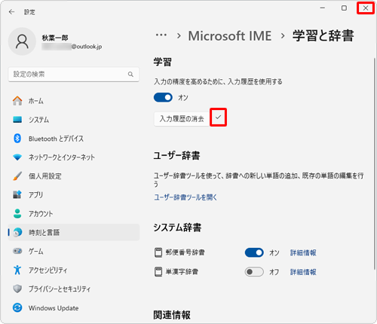This screenshot has height=324, width=377.
Task: Open 詳細情報 link for 郵便番号辞書
Action: point(303,252)
